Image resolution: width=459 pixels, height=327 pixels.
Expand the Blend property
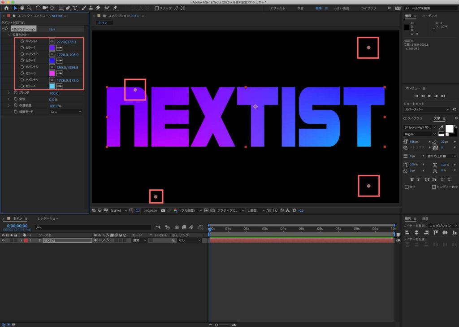(9, 92)
